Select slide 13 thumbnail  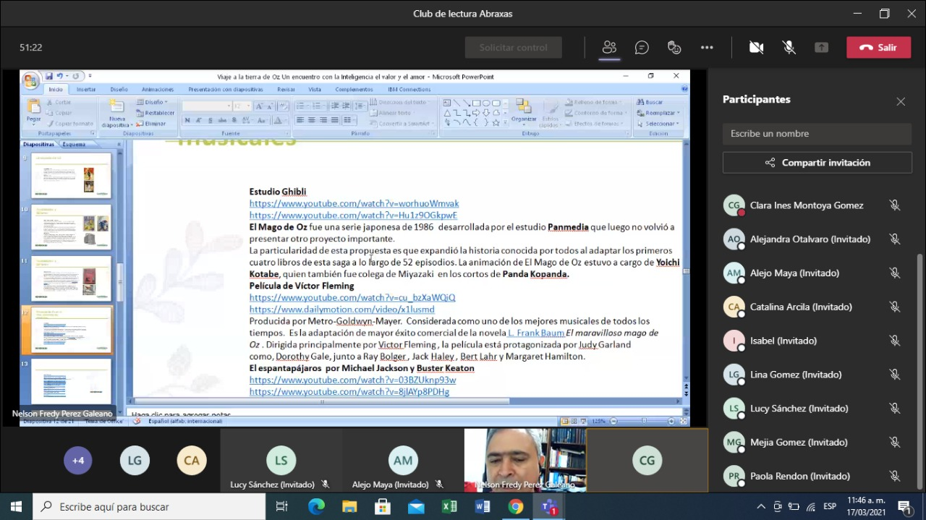pos(71,381)
